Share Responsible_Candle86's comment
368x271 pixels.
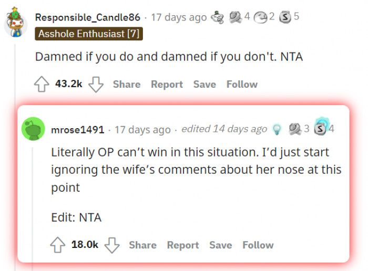pyautogui.click(x=126, y=84)
